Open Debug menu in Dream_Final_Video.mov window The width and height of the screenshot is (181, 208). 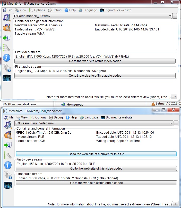point(56,117)
